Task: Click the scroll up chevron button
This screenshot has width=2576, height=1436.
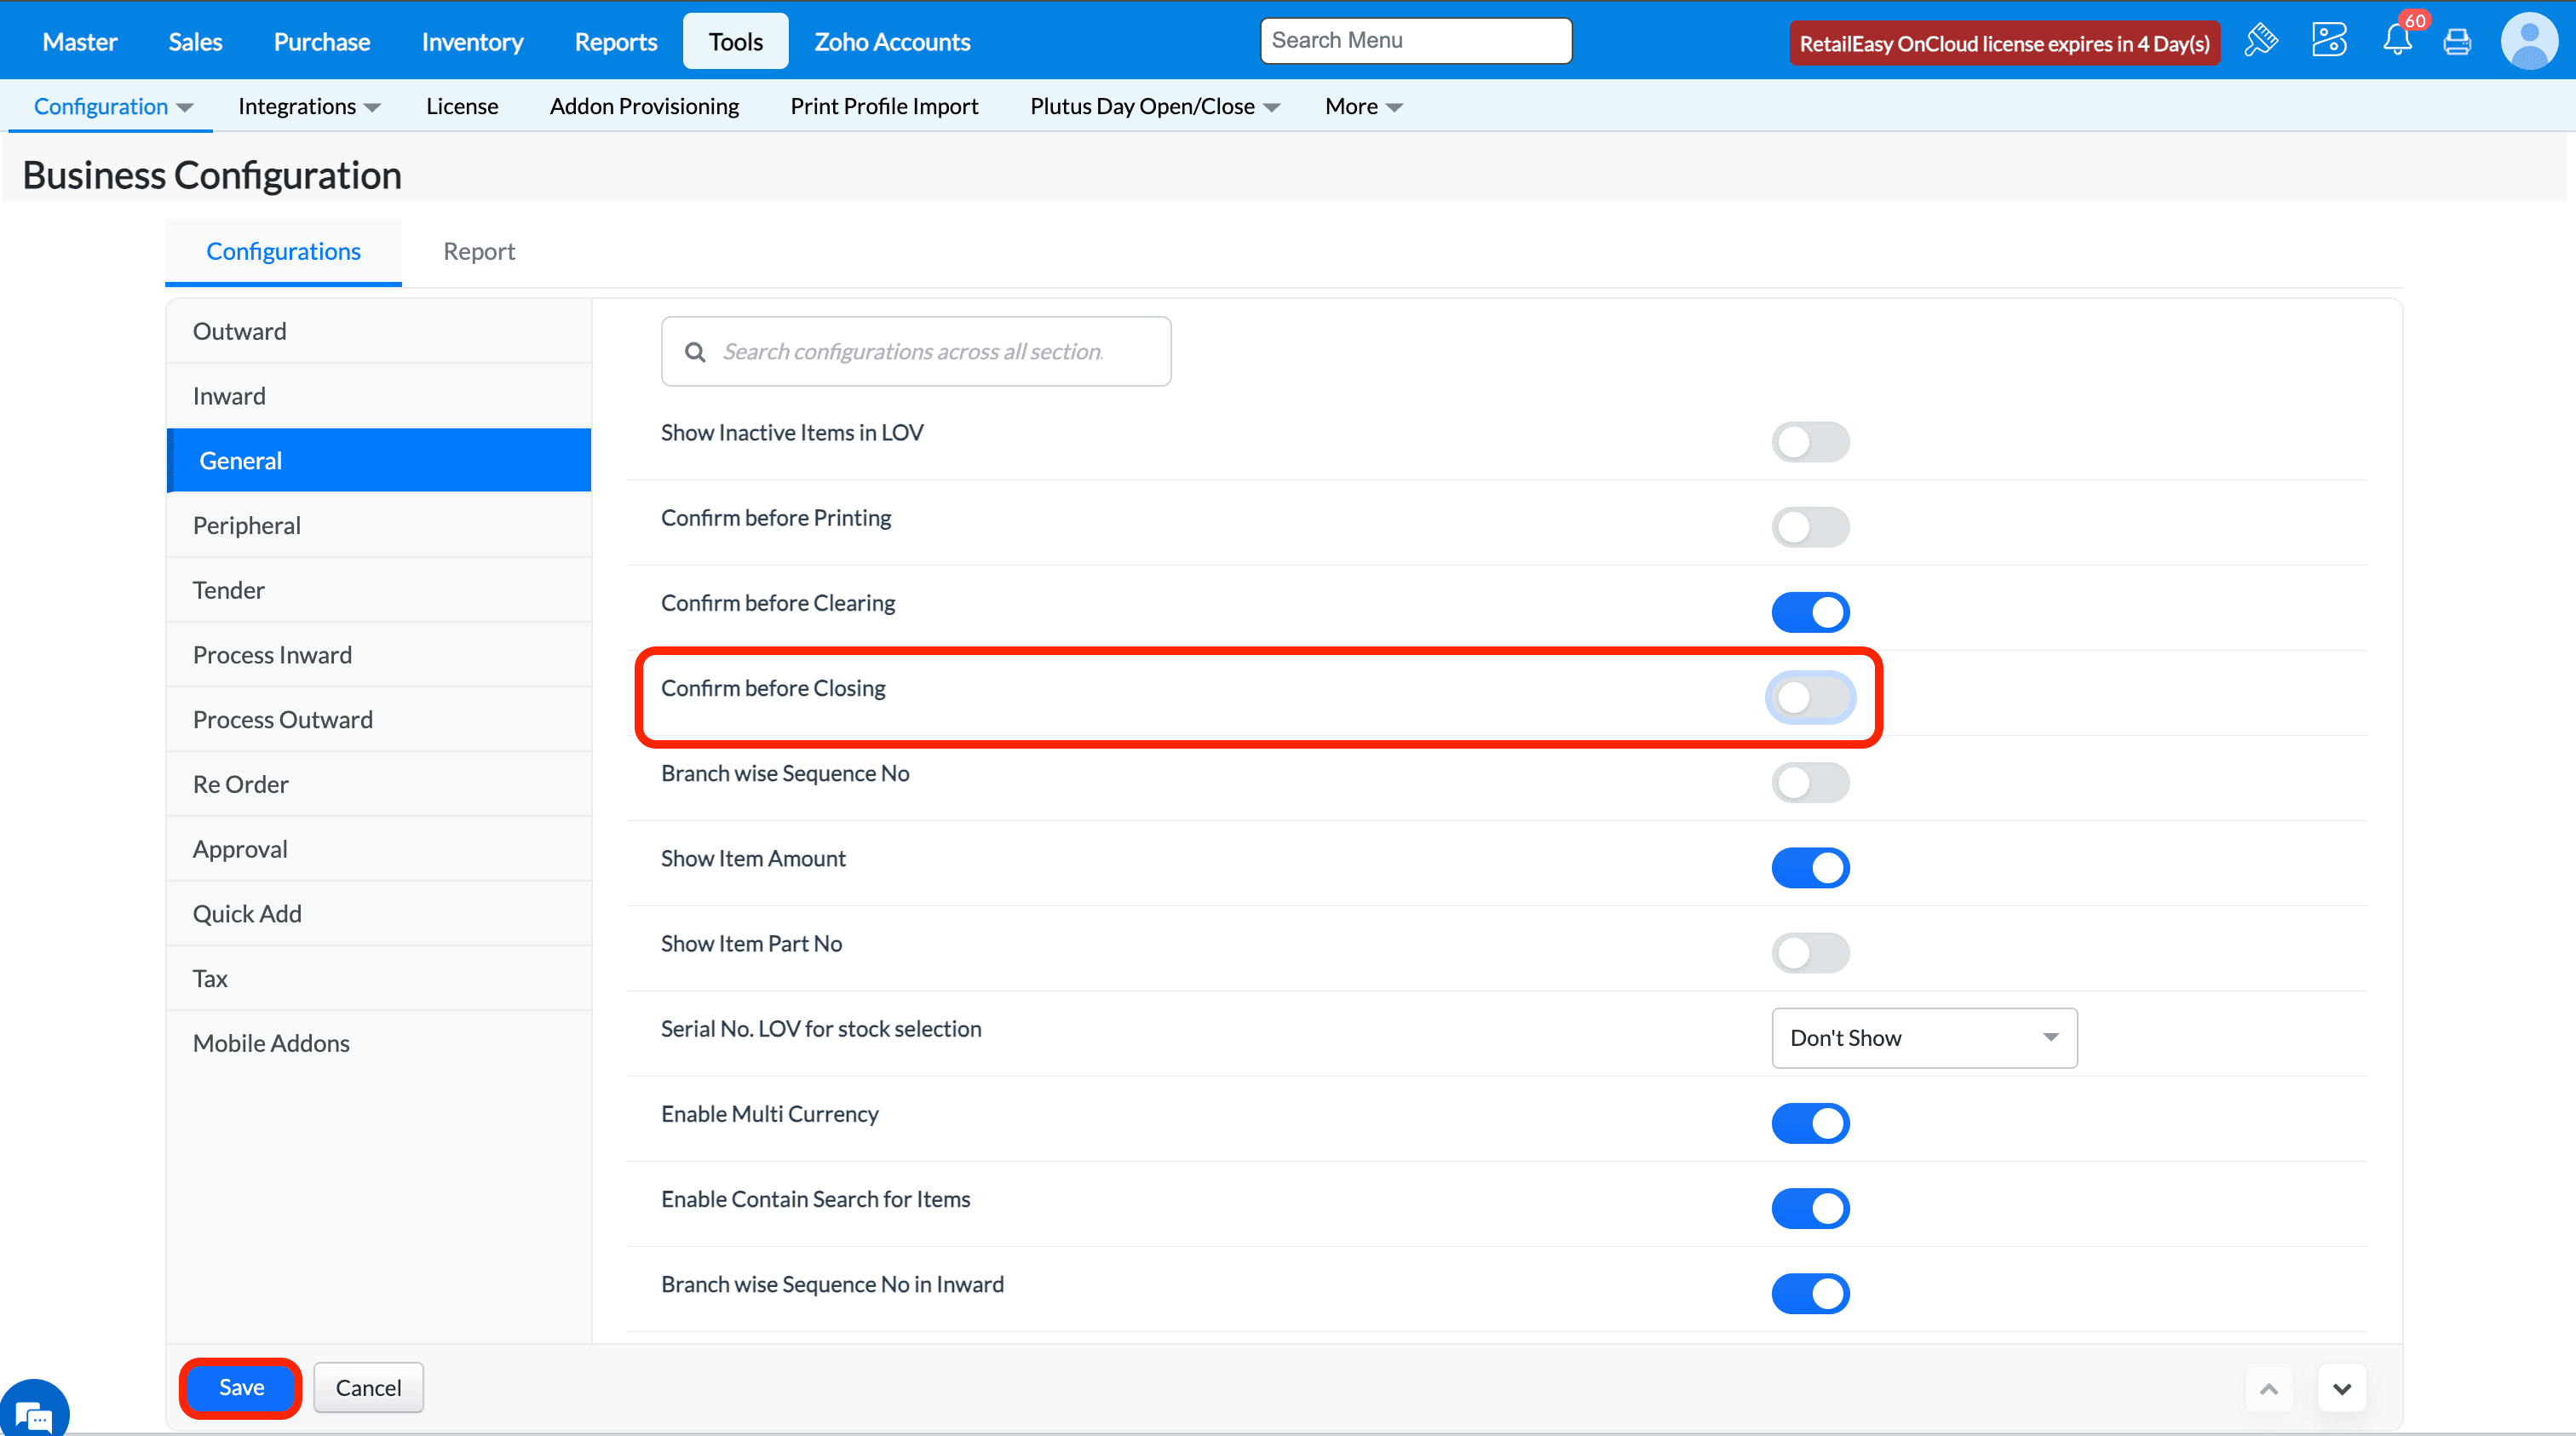Action: coord(2269,1389)
